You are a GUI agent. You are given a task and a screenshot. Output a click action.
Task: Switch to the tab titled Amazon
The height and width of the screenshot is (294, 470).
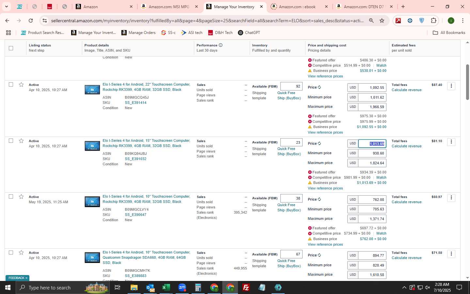[x=104, y=7]
